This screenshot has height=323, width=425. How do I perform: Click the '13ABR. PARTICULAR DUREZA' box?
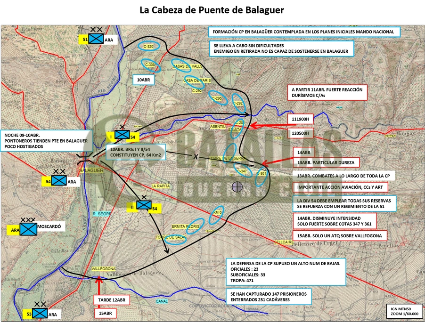(327, 163)
